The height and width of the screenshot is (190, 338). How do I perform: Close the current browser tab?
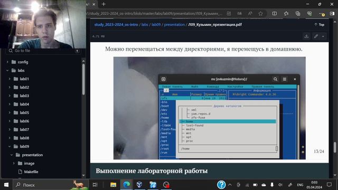[94, 4]
